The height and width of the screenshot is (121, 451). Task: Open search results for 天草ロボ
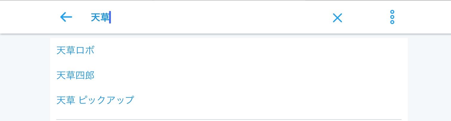[x=75, y=51]
